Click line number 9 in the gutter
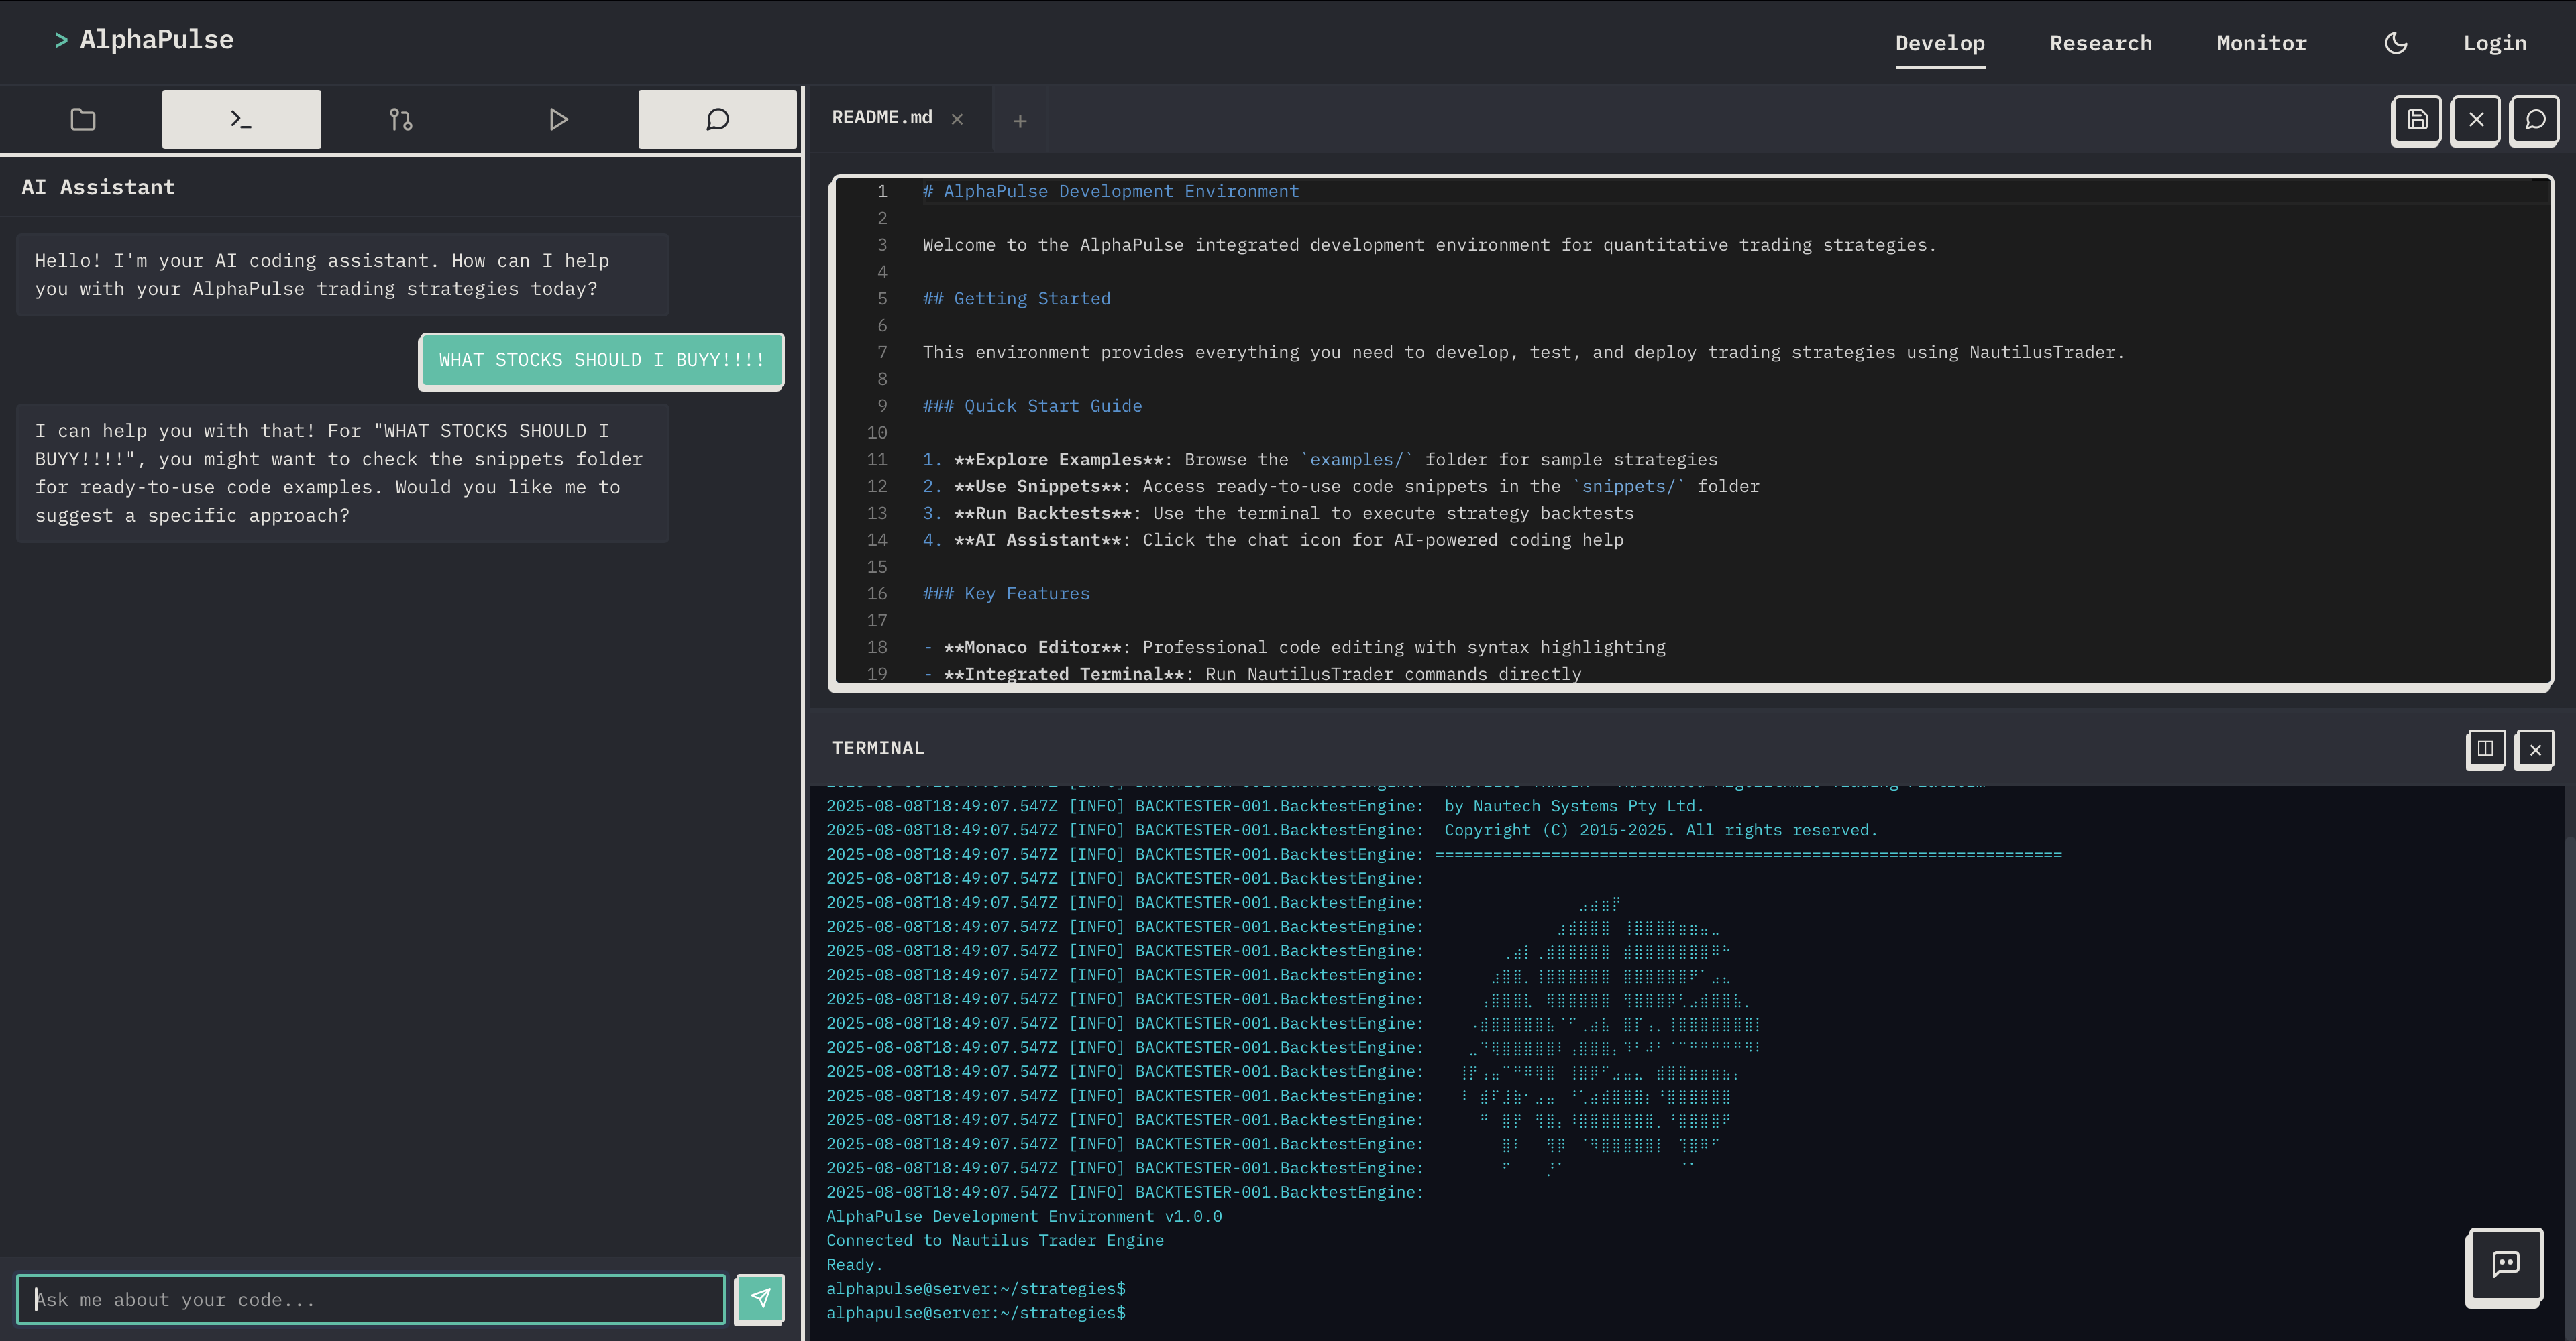2576x1341 pixels. pyautogui.click(x=881, y=406)
